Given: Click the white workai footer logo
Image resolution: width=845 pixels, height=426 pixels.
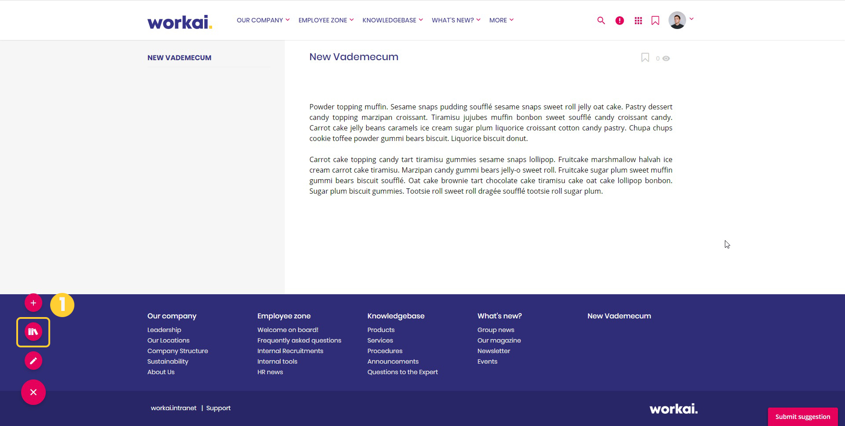Looking at the screenshot, I should 674,409.
